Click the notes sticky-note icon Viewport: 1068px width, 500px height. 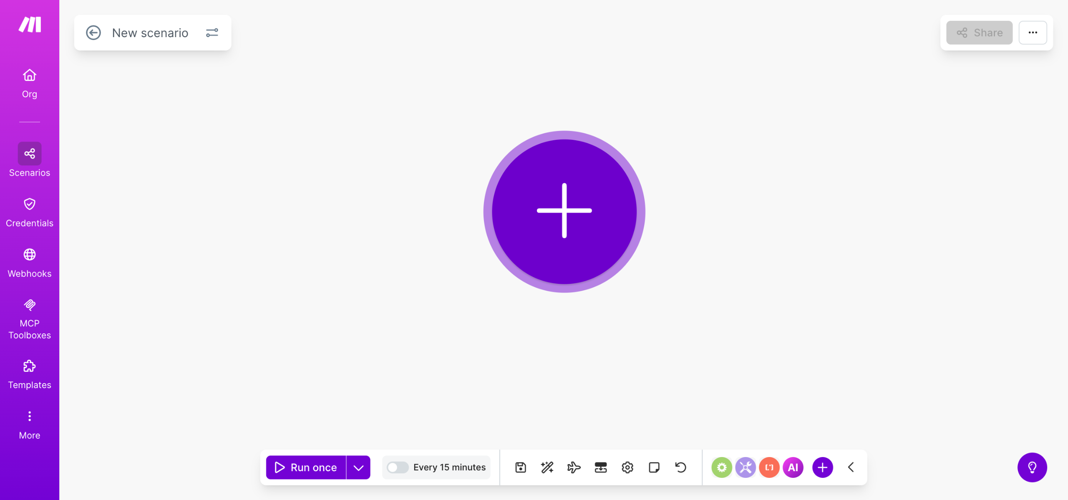pos(654,467)
